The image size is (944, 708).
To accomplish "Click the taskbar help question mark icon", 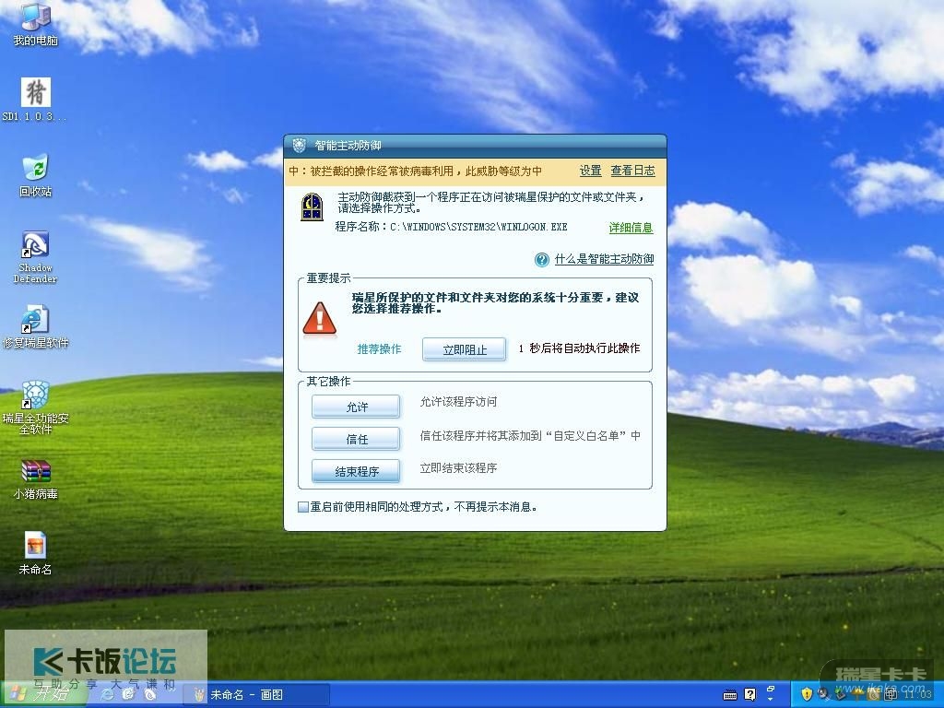I will pos(750,694).
